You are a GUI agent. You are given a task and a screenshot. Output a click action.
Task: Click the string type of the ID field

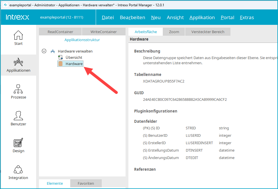[x=224, y=128]
